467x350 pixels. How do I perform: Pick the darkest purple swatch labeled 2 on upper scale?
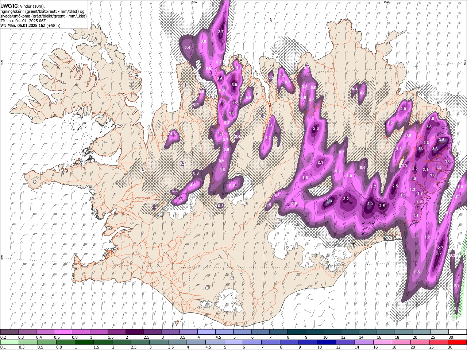pos(134,332)
